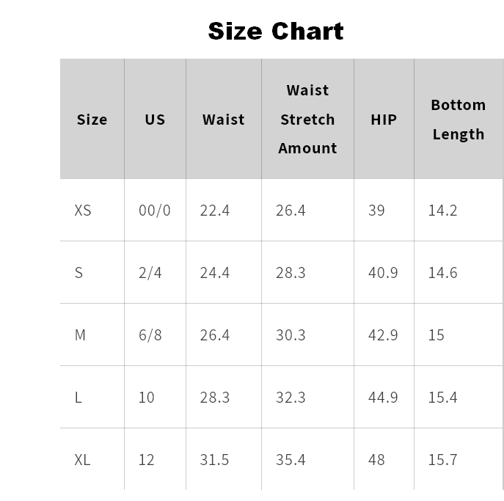Select the 35.4 waist stretch value
504x501 pixels.
(x=291, y=460)
